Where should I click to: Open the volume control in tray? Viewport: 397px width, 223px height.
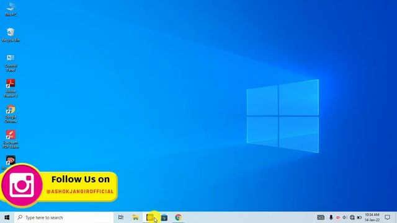click(345, 217)
